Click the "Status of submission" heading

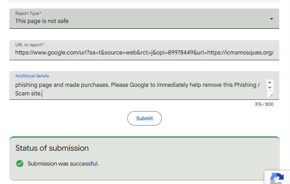pos(52,148)
